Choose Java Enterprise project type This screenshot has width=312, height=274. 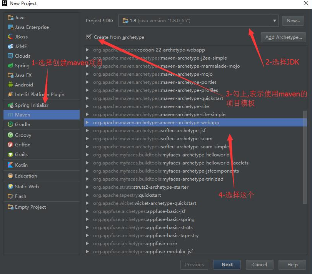(42, 27)
